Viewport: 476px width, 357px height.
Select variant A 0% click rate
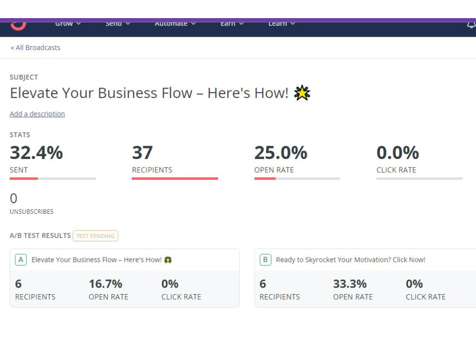[x=170, y=284]
